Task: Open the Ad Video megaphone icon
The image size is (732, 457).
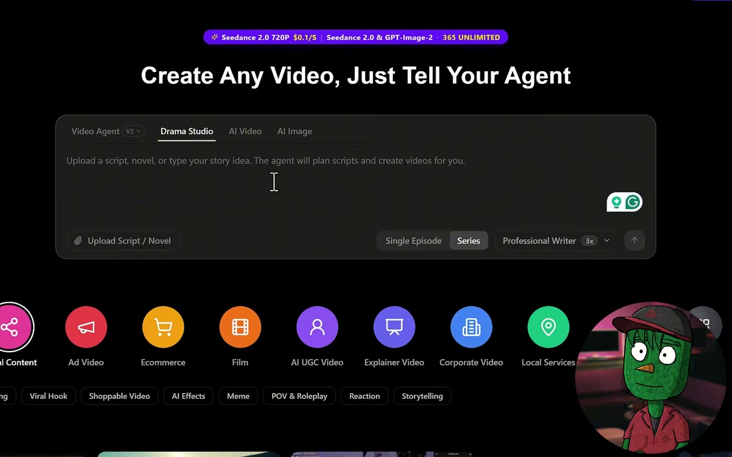Action: pyautogui.click(x=86, y=327)
